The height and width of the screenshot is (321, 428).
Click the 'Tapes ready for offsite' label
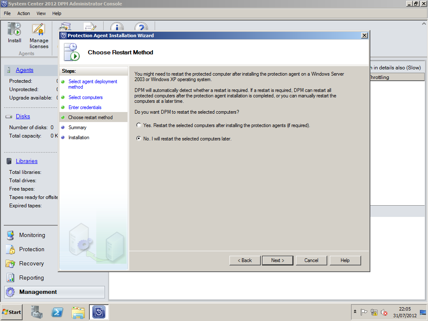(x=33, y=197)
